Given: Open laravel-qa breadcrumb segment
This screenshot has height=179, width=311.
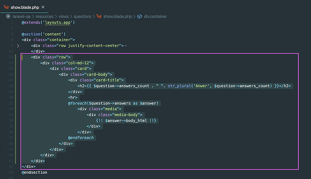Looking at the screenshot, I should 21,16.
